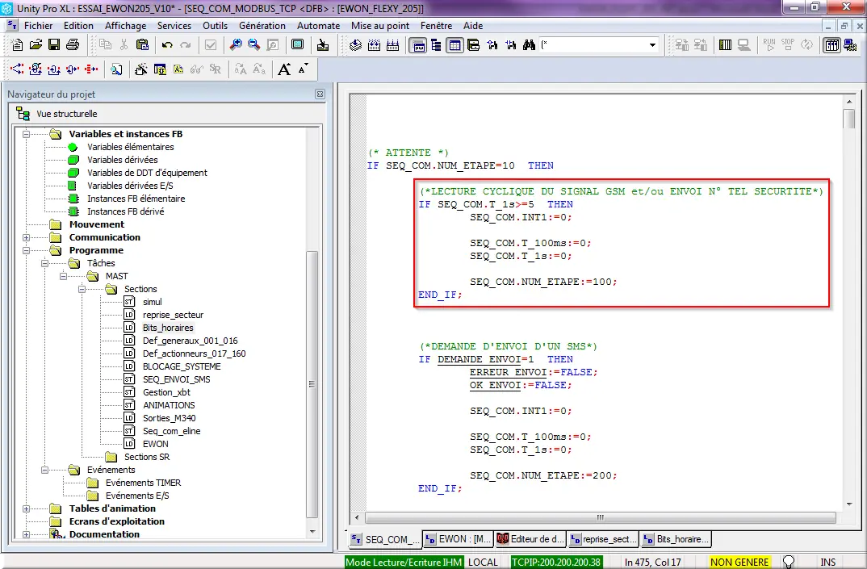
Task: Click the enlarge font large A icon
Action: (284, 69)
